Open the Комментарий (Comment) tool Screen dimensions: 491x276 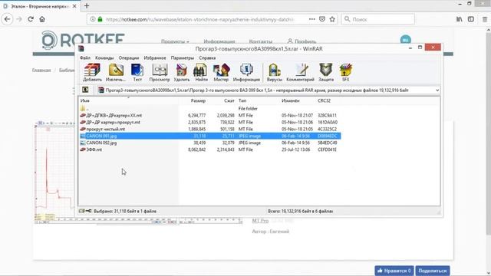pyautogui.click(x=300, y=72)
